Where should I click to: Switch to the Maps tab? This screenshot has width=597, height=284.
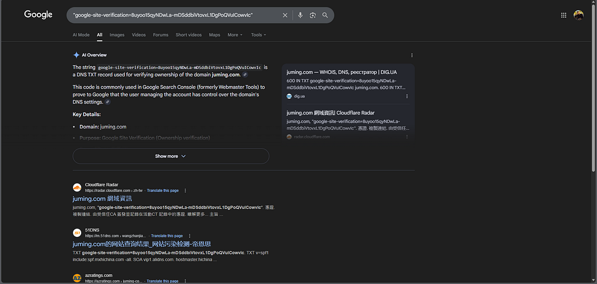point(215,34)
